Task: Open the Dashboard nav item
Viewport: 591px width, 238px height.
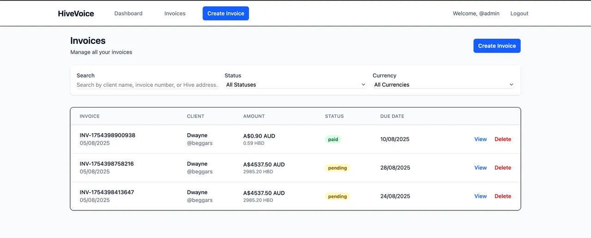Action: click(x=128, y=13)
